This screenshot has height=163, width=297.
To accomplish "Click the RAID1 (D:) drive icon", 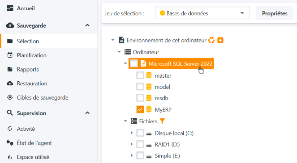I will 149,145.
